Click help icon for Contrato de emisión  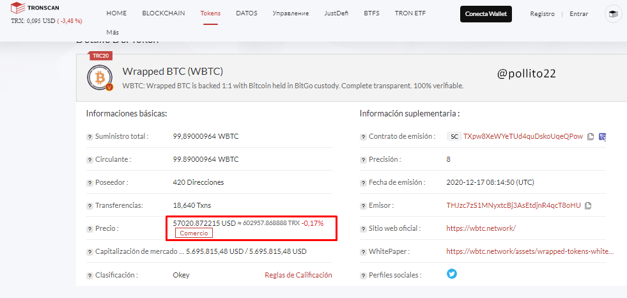click(363, 137)
